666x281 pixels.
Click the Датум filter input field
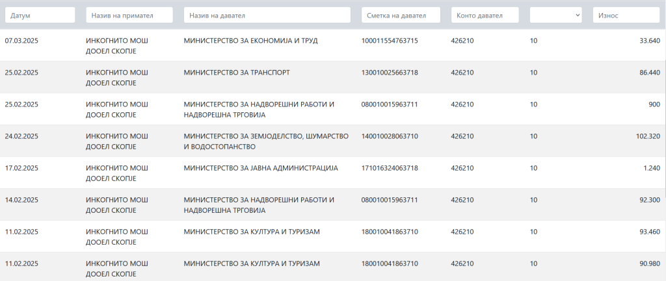40,15
